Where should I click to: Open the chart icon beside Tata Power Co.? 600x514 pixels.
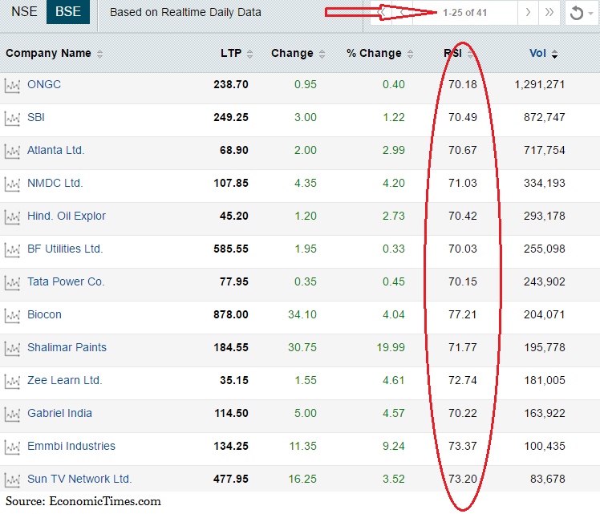pyautogui.click(x=12, y=283)
